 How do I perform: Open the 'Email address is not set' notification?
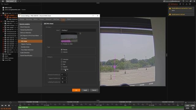click(x=181, y=9)
